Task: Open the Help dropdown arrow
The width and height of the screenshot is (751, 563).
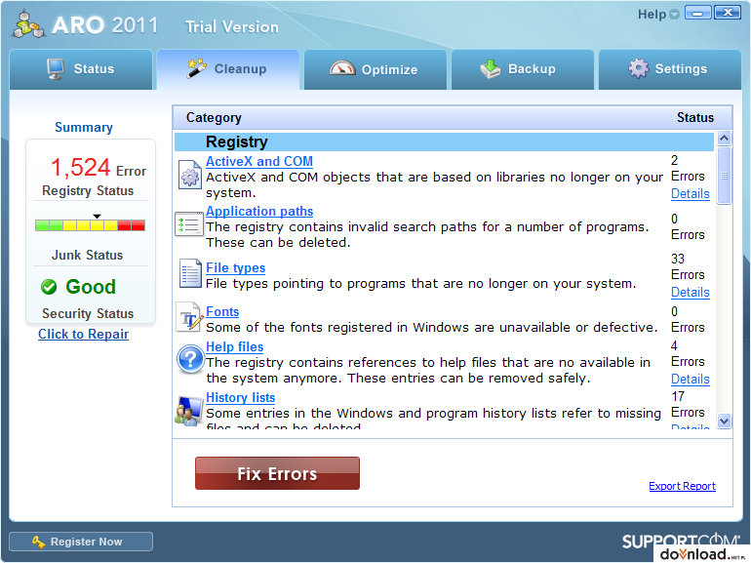Action: (674, 15)
